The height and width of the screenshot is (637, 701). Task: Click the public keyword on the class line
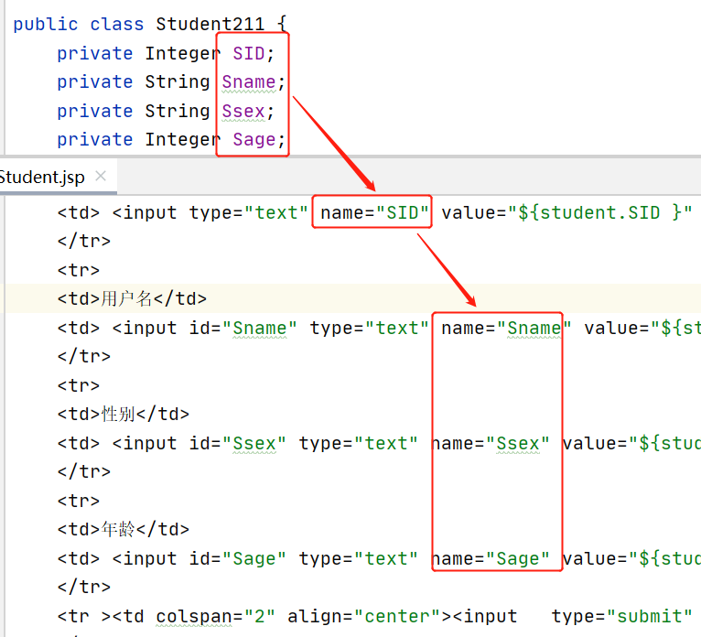click(46, 24)
